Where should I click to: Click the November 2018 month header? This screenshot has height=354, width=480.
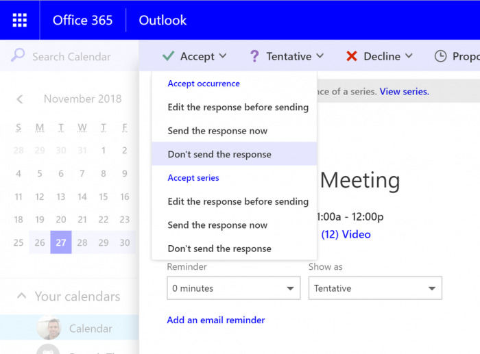[83, 99]
